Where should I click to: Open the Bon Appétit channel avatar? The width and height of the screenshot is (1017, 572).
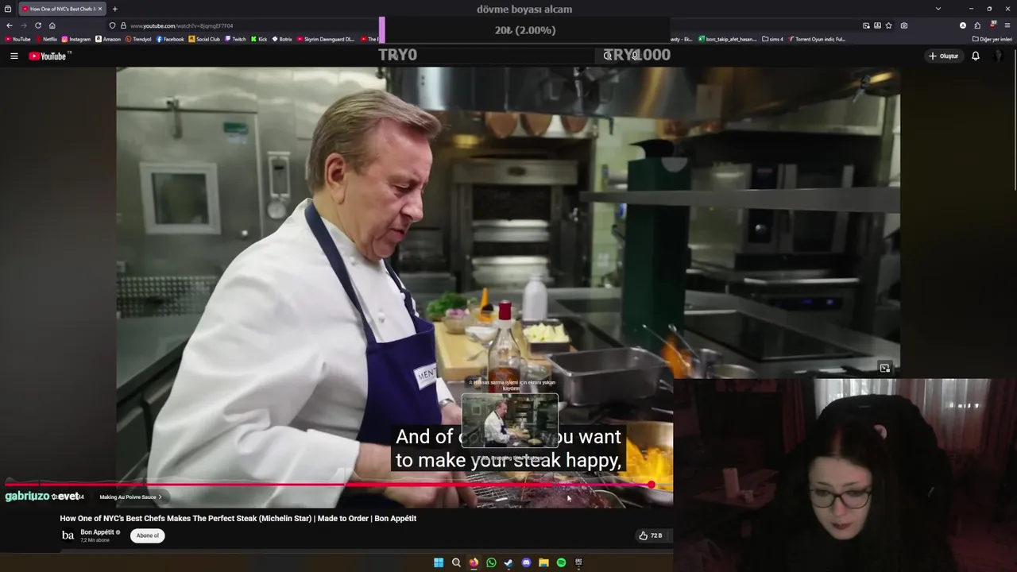68,535
